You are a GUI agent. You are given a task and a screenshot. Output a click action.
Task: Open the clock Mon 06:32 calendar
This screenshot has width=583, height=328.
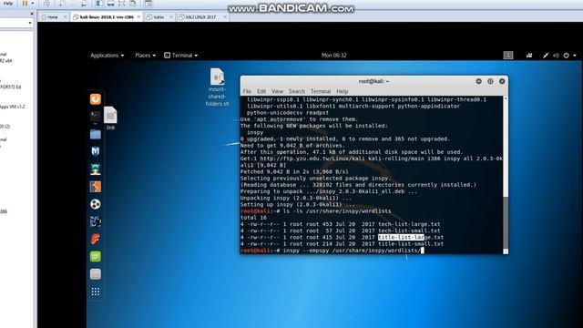click(x=334, y=56)
